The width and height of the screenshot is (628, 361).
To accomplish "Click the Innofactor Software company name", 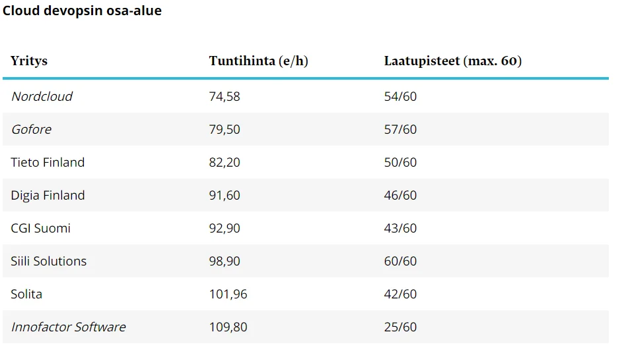I will 68,327.
